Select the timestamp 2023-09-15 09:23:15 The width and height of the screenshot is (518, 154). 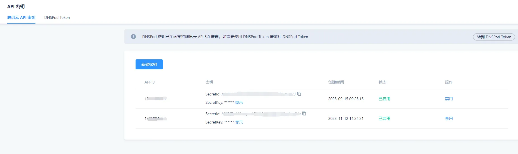(x=346, y=99)
